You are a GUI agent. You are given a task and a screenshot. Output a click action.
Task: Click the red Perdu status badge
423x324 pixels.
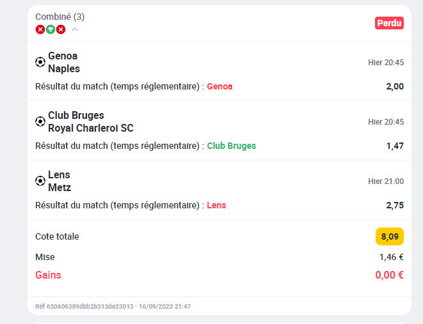(x=389, y=23)
